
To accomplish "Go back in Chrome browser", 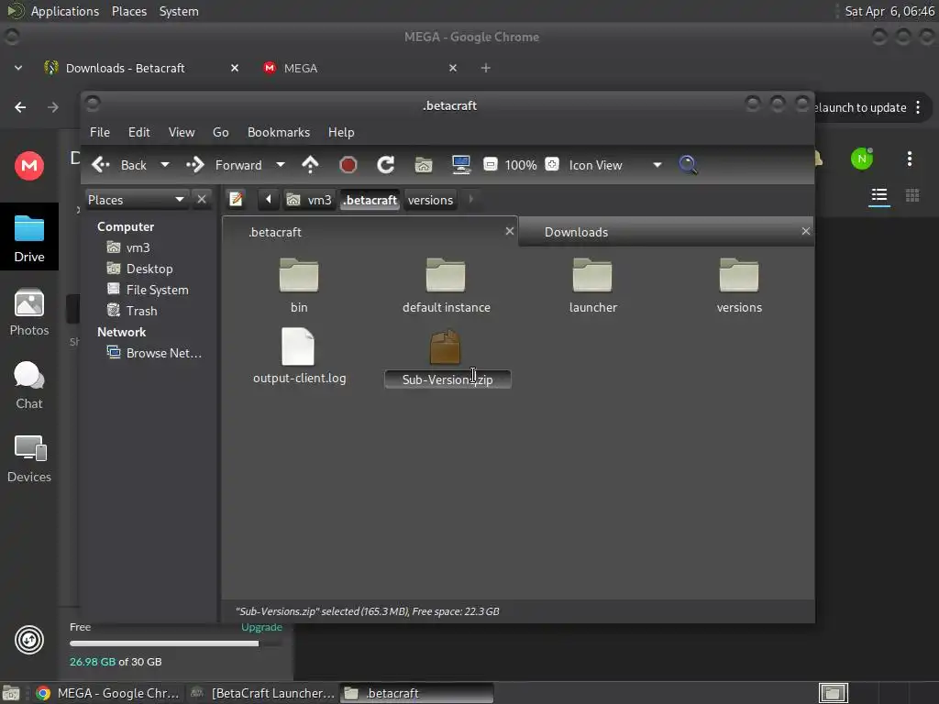I will (20, 107).
